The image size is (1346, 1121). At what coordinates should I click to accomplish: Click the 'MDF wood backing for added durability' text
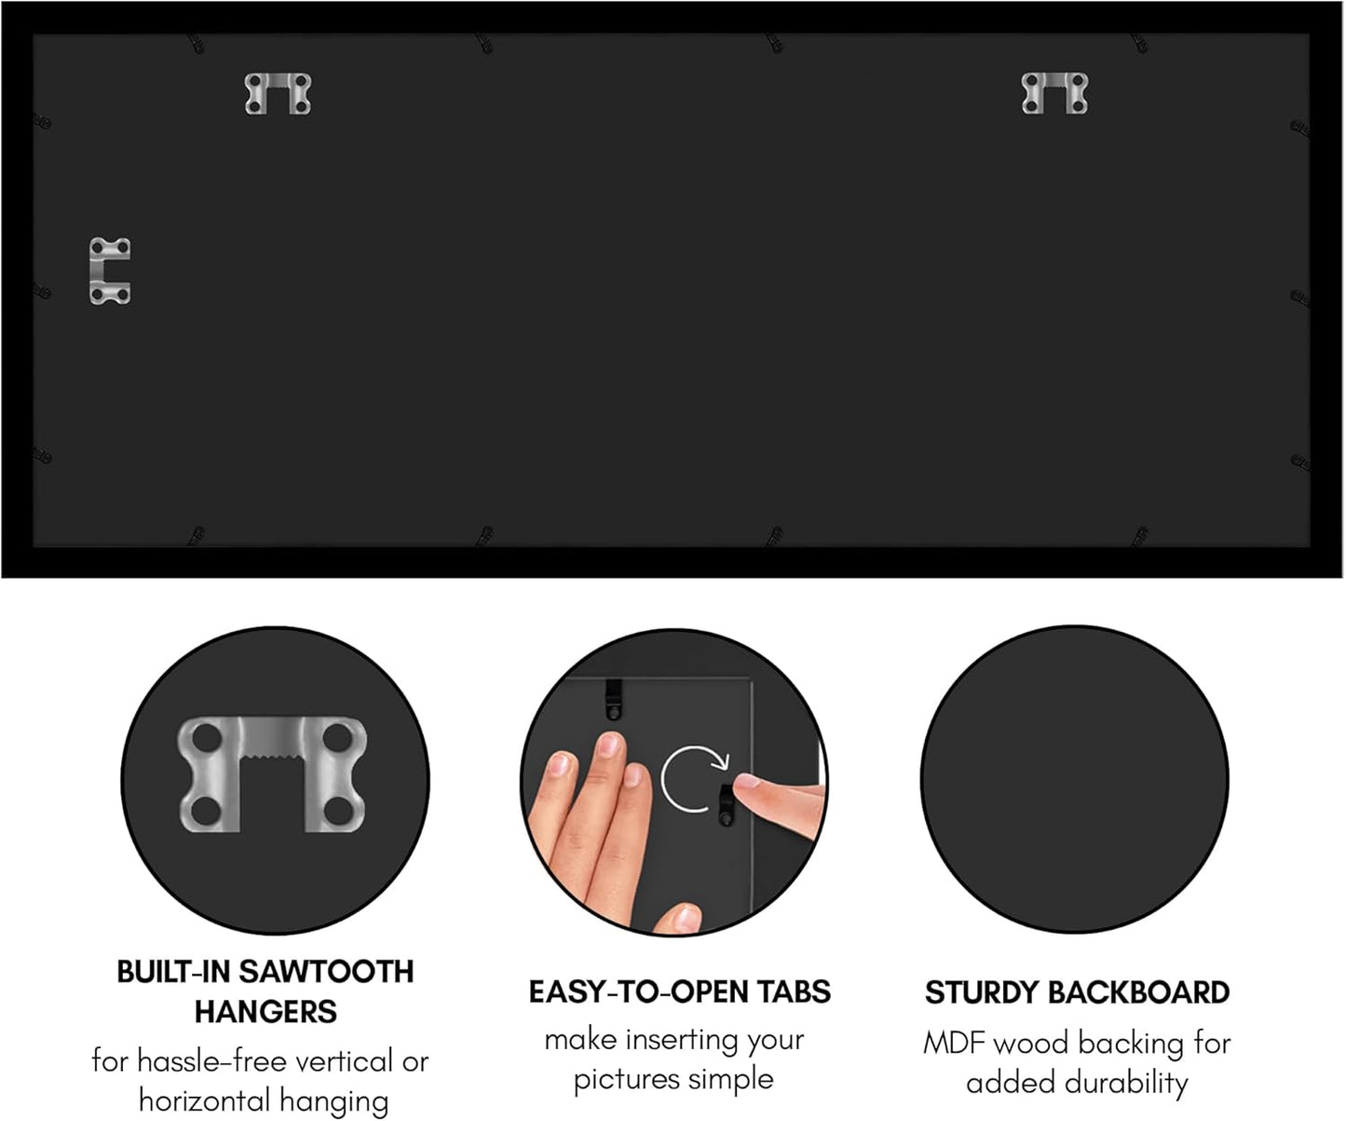(x=1077, y=1062)
